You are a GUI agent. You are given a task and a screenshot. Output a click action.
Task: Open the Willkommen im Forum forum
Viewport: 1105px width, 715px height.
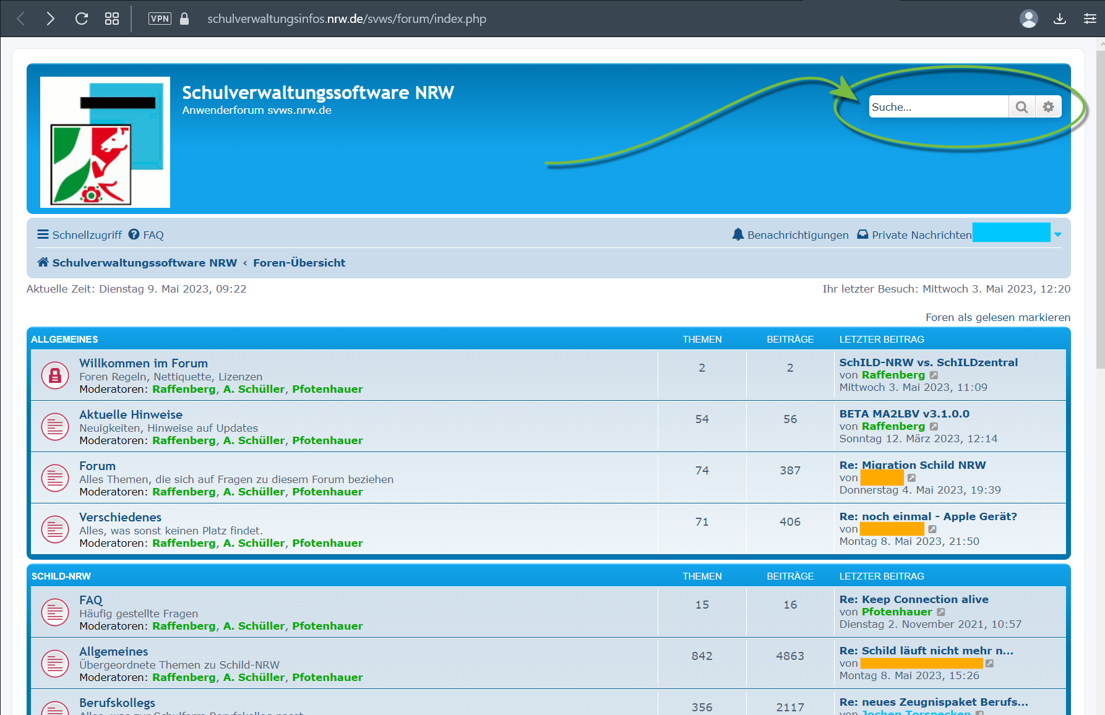pyautogui.click(x=144, y=364)
